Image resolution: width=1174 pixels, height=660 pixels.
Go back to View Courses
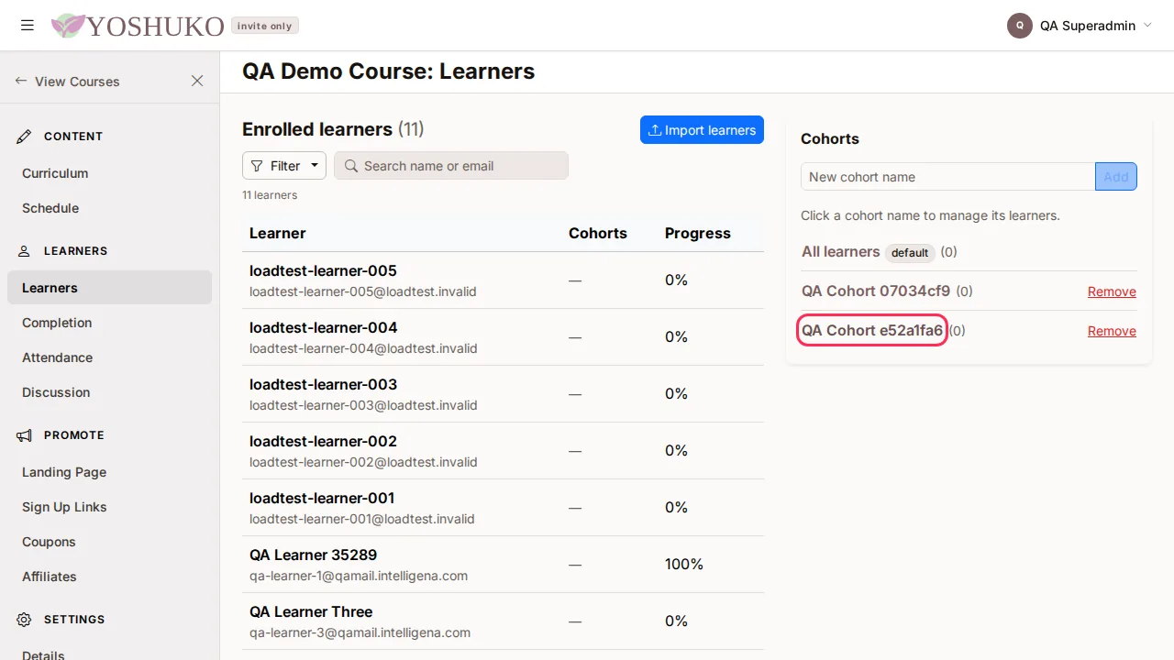point(68,82)
